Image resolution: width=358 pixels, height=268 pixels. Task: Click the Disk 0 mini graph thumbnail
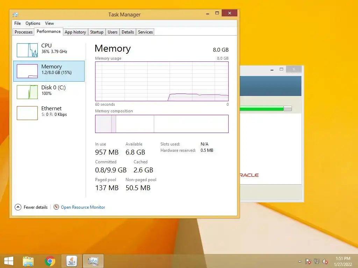[27, 92]
